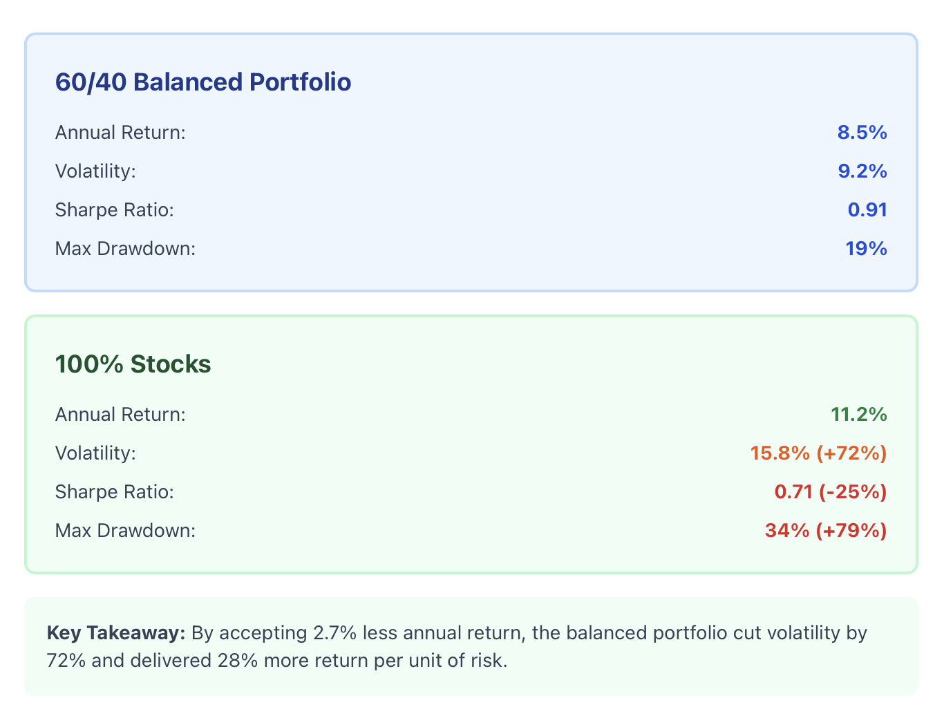The image size is (935, 716).
Task: Click the 0.71 (-25%) Sharpe Ratio figure
Action: tap(831, 492)
